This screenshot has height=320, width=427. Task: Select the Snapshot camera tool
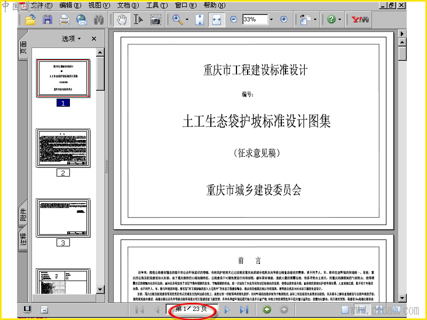pyautogui.click(x=155, y=20)
